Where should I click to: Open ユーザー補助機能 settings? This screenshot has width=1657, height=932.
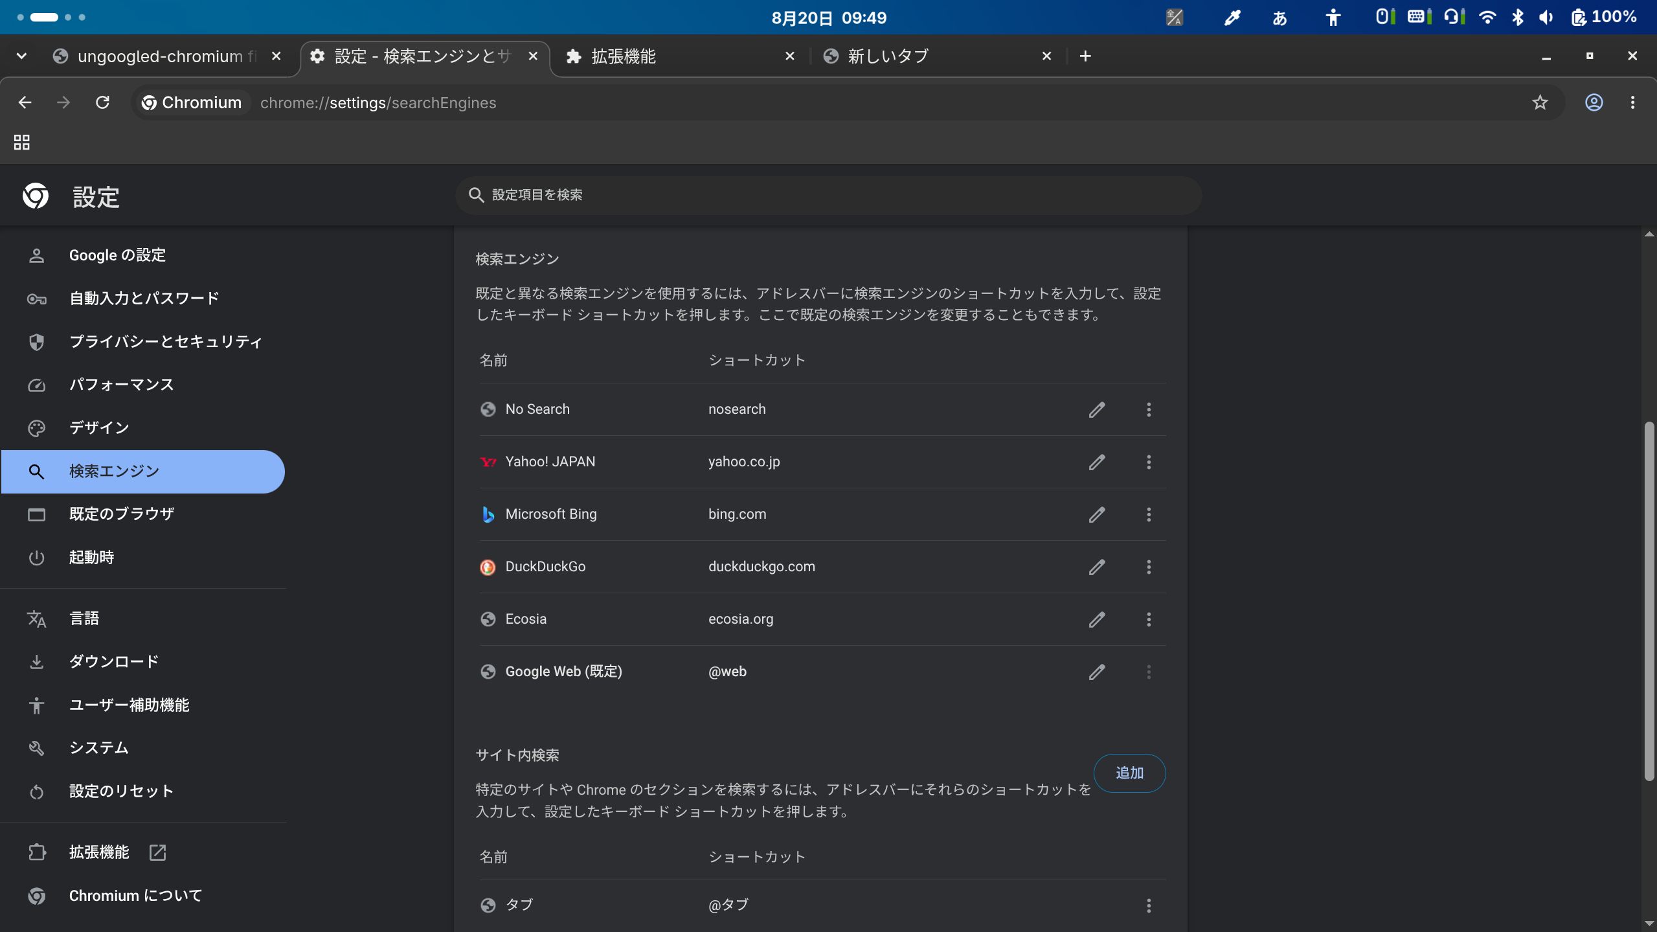(143, 705)
